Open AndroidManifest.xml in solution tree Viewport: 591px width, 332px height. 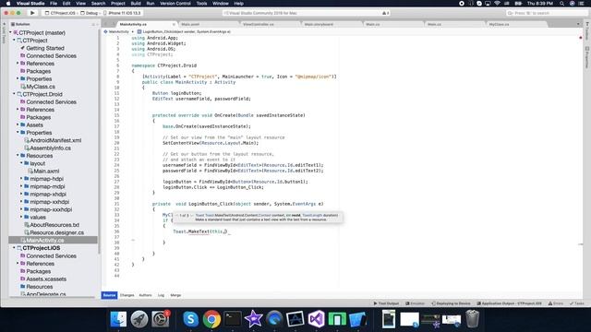tap(55, 140)
